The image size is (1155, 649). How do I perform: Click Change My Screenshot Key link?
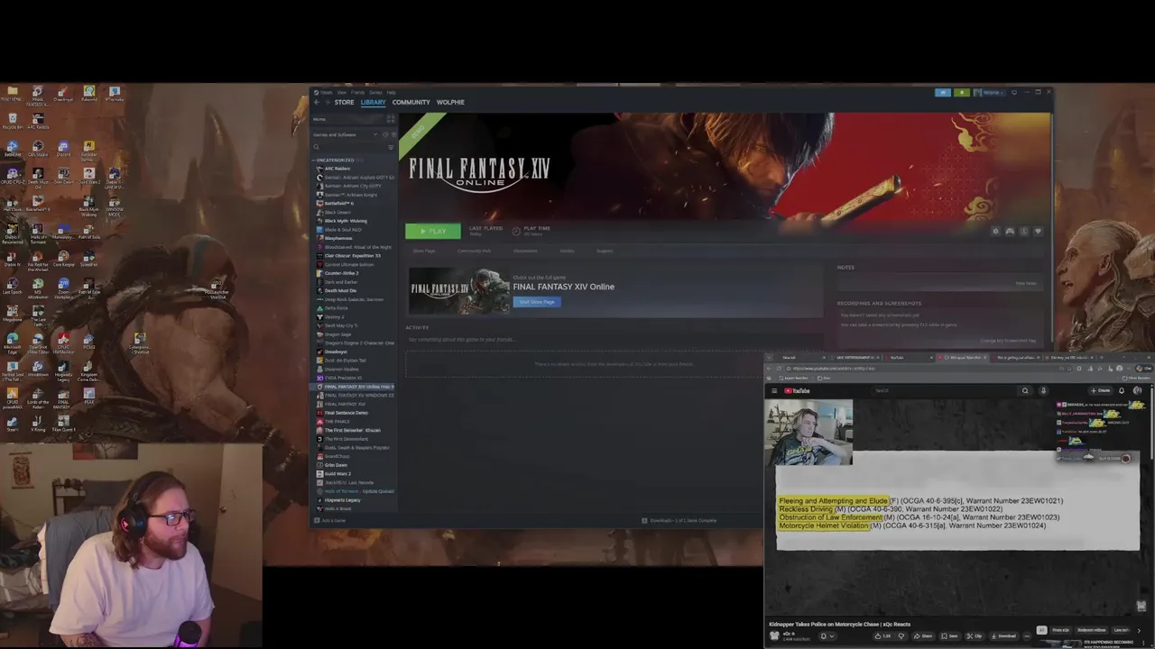click(1008, 341)
